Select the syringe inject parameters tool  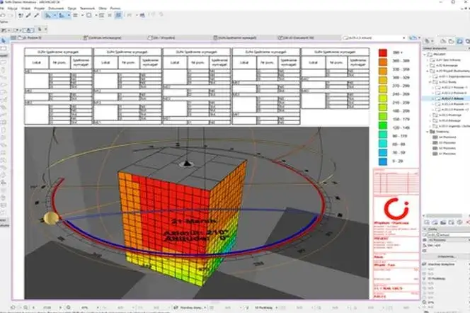click(37, 16)
